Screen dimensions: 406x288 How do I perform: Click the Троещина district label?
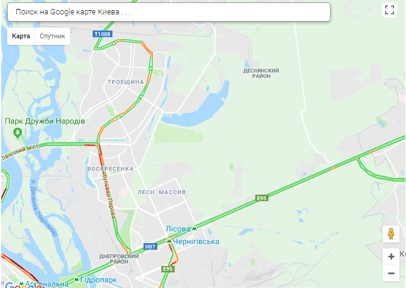[126, 82]
